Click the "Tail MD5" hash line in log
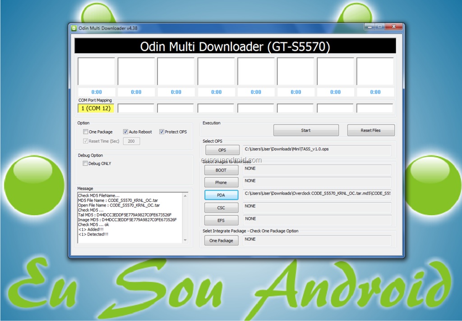 [125, 215]
